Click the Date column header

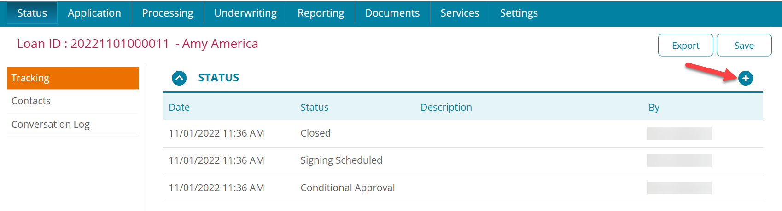click(x=179, y=108)
